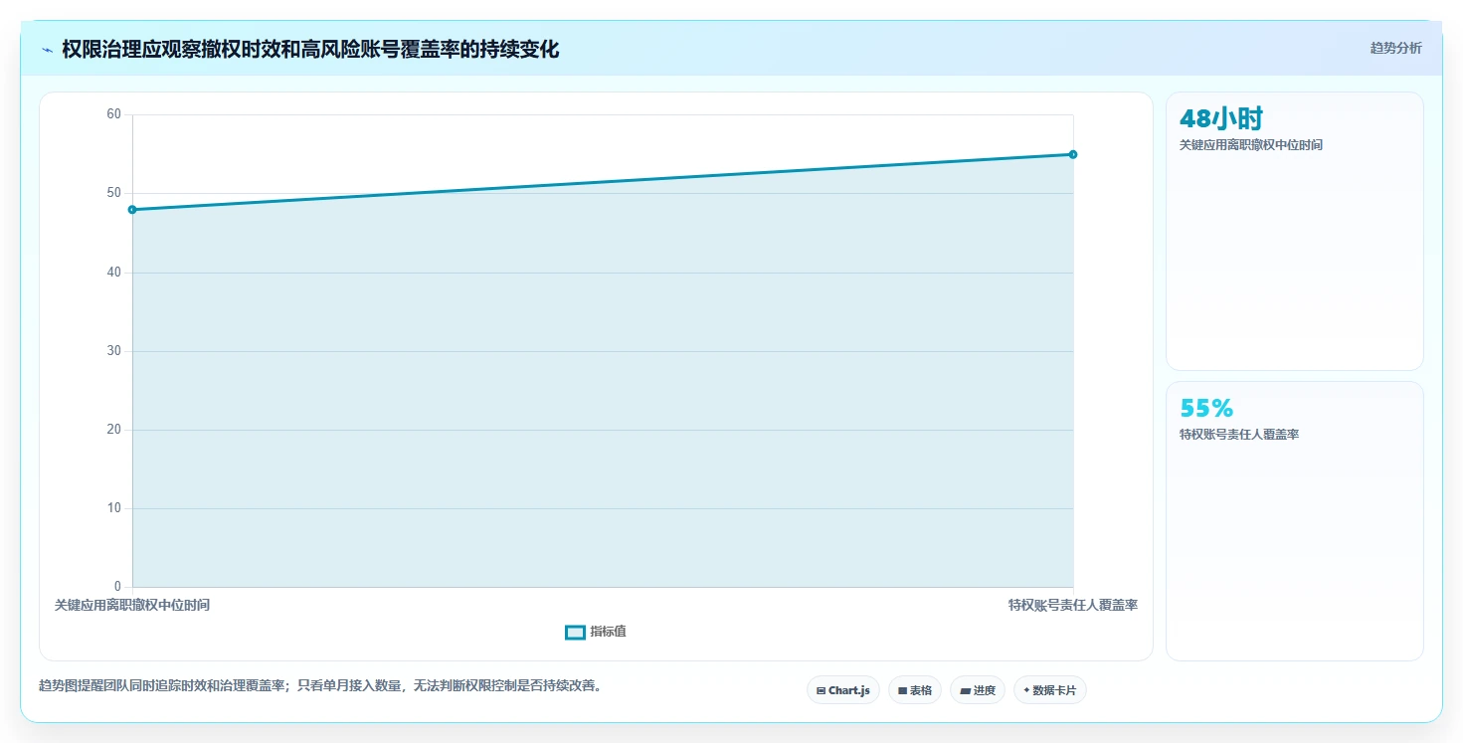The image size is (1463, 743).
Task: Click the y-axis tick label 50
Action: point(113,193)
